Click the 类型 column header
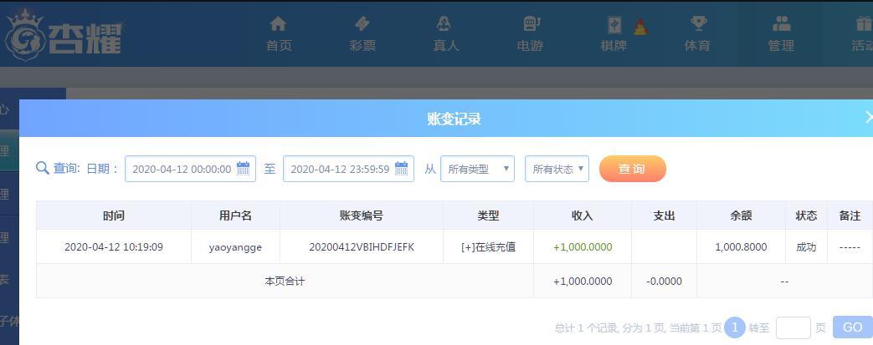Image resolution: width=873 pixels, height=345 pixels. pos(488,216)
